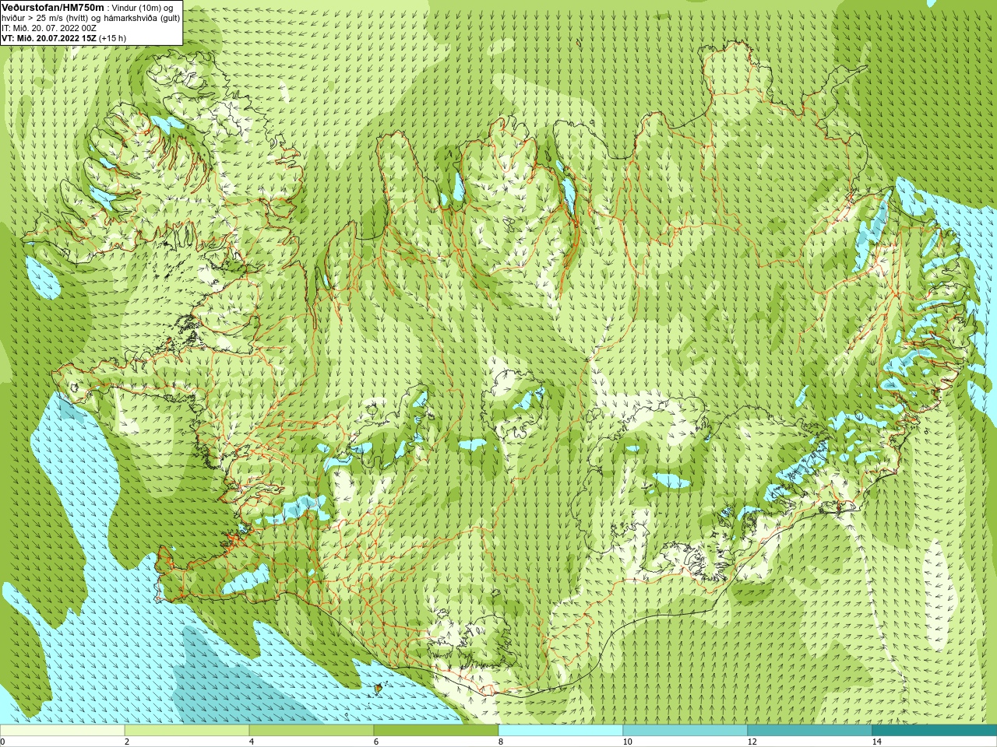Select the turquoise 10–12 scale segment
Viewport: 997px width, 747px height.
[x=685, y=731]
